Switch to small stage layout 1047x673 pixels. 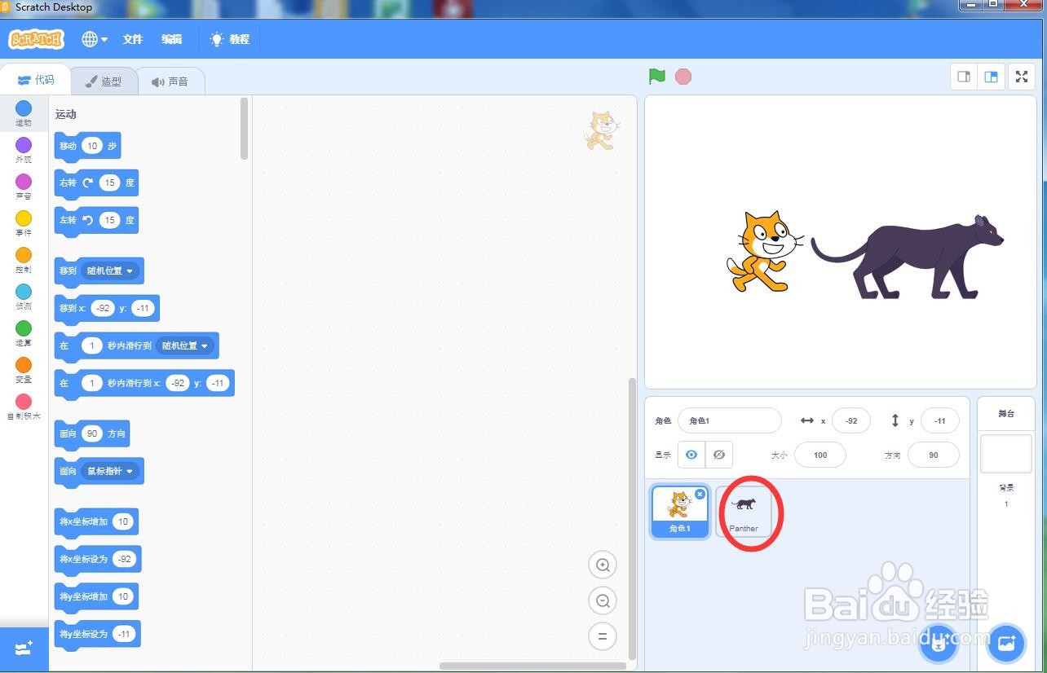click(964, 77)
